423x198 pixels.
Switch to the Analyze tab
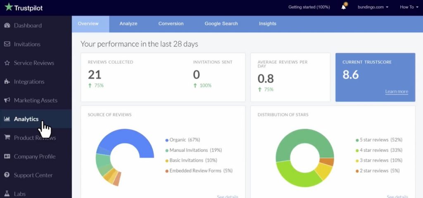128,24
